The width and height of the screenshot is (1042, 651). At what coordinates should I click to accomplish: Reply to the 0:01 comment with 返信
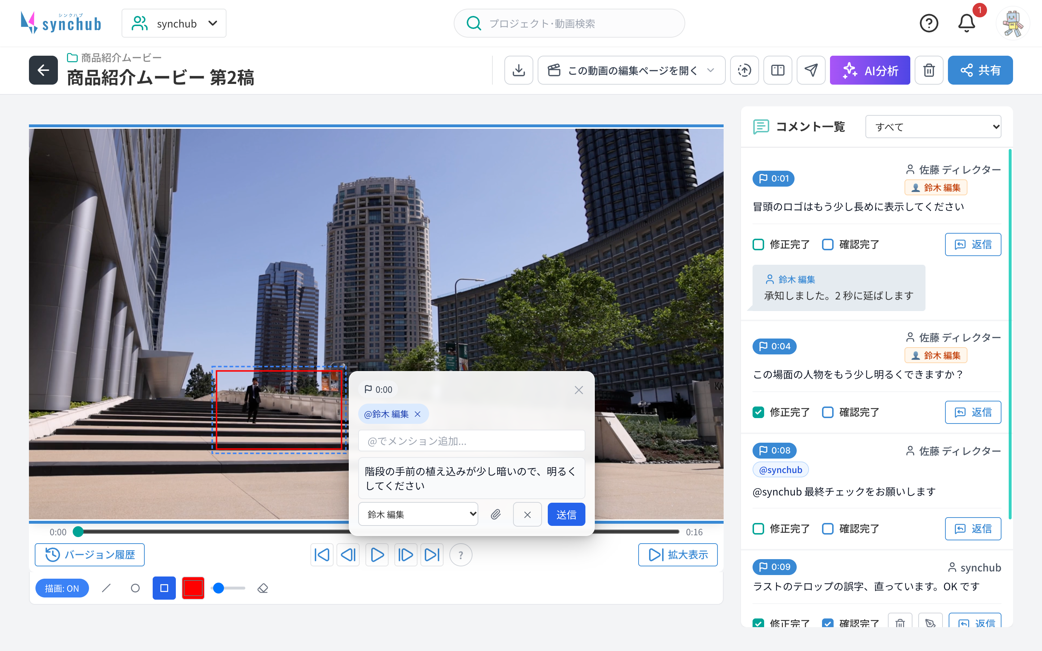[973, 244]
